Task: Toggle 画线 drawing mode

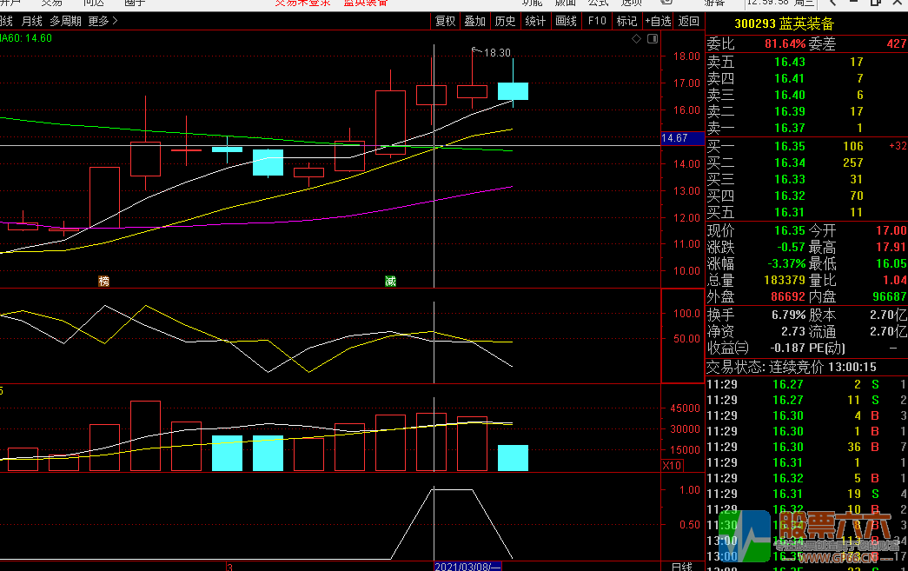Action: 566,21
